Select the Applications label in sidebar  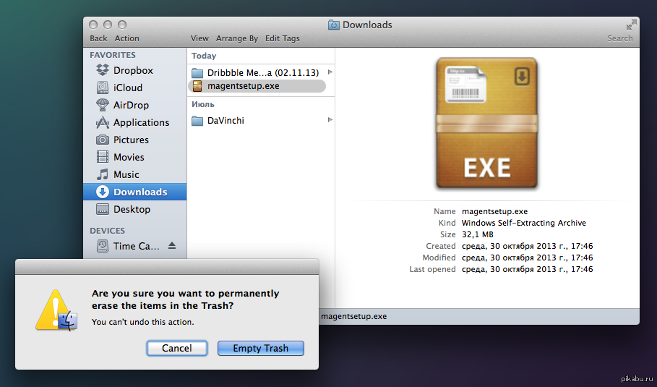141,122
